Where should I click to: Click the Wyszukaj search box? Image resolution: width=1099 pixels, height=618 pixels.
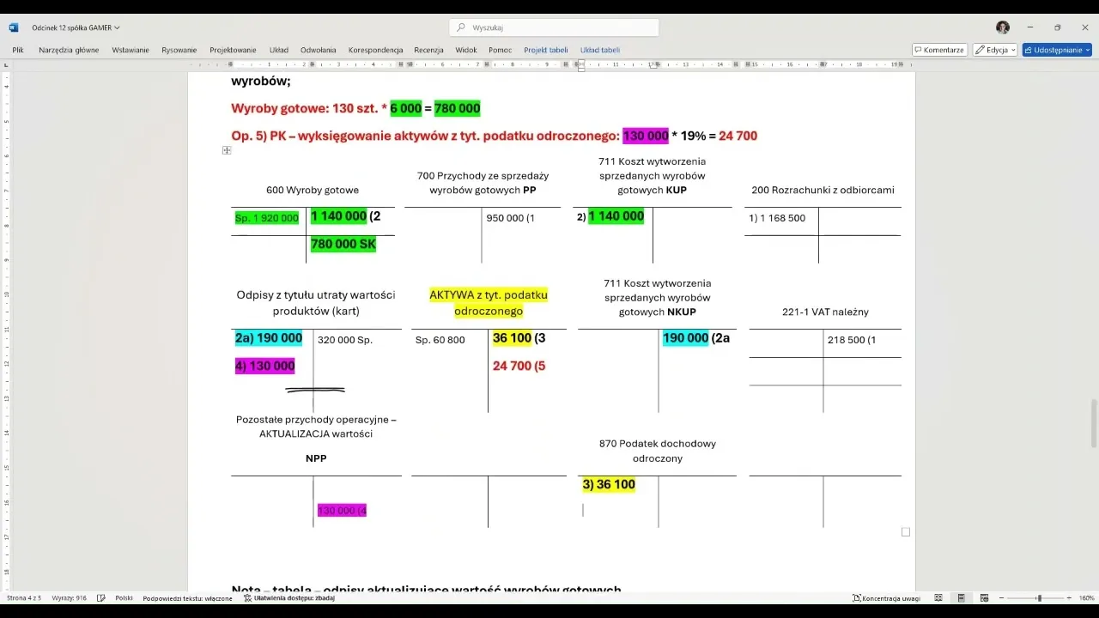click(553, 27)
